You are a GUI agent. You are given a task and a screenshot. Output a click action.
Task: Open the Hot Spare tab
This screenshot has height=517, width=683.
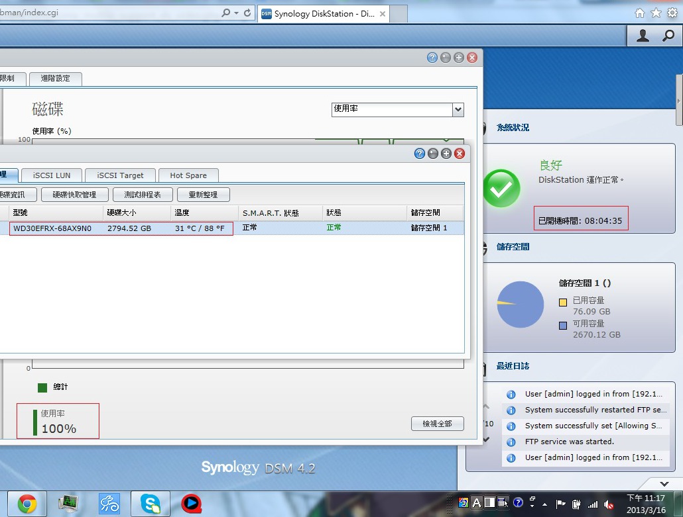click(188, 175)
